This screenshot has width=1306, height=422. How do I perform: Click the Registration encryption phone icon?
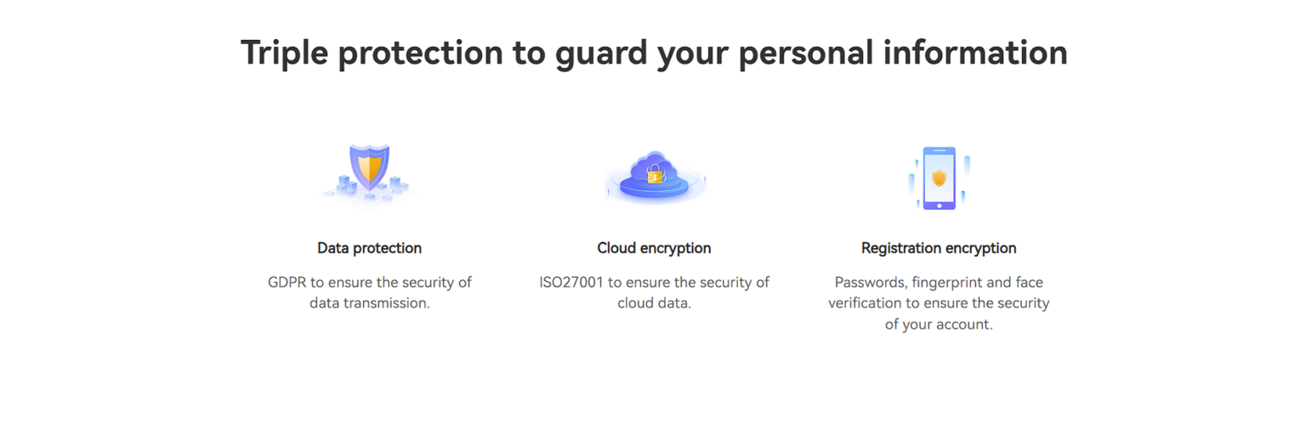click(x=939, y=178)
